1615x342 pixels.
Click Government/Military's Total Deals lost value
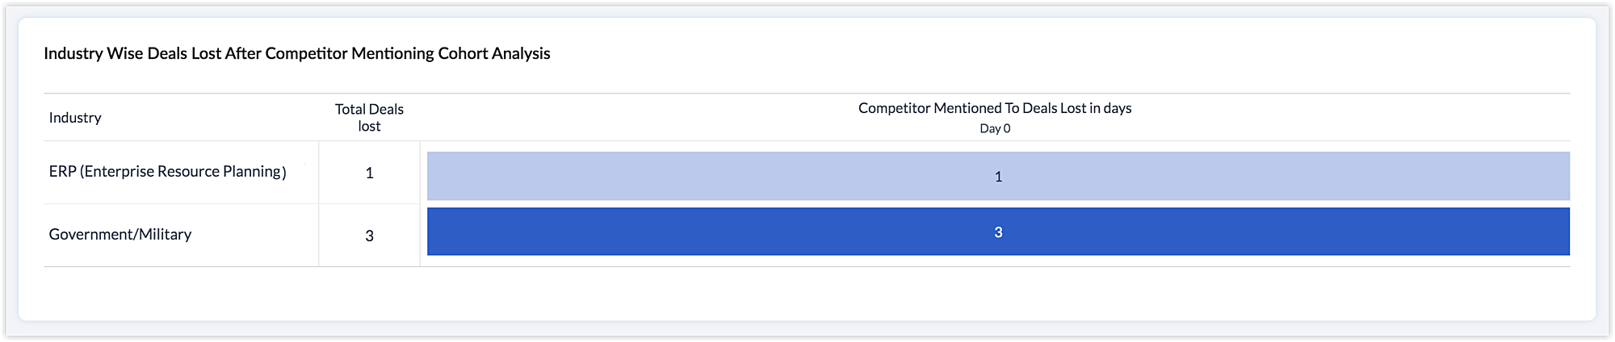pos(369,236)
